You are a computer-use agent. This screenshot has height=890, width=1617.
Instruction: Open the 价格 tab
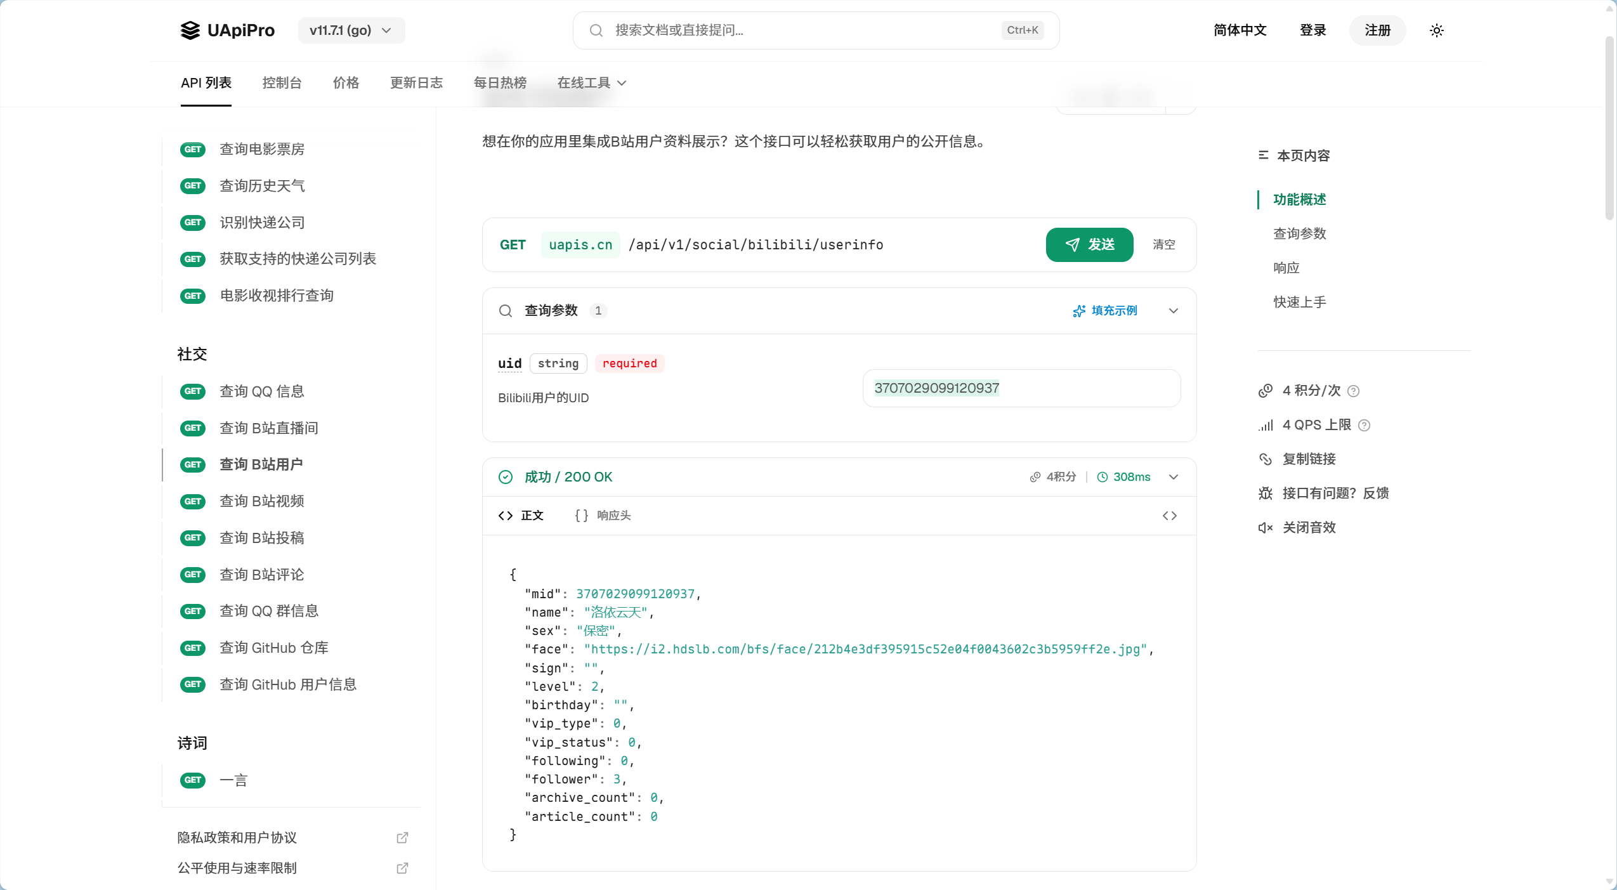click(x=346, y=83)
